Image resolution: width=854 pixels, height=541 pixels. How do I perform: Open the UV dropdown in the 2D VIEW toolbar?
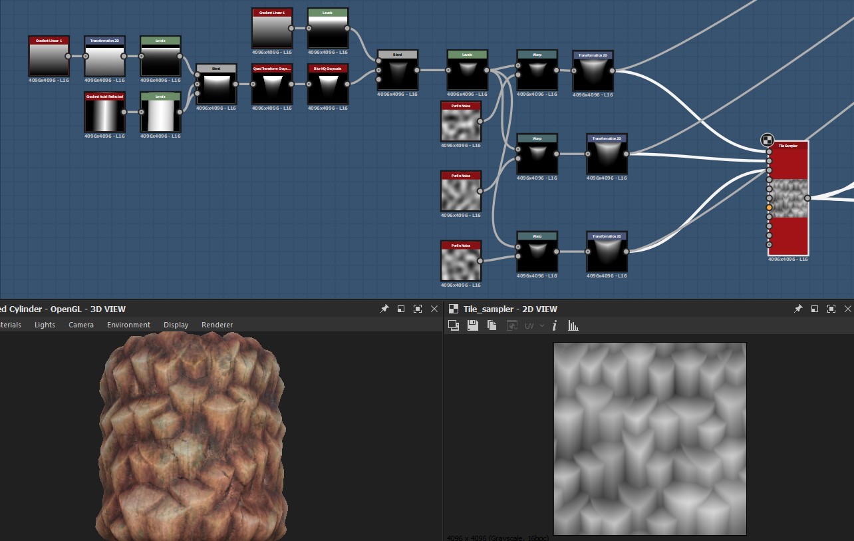pyautogui.click(x=535, y=325)
